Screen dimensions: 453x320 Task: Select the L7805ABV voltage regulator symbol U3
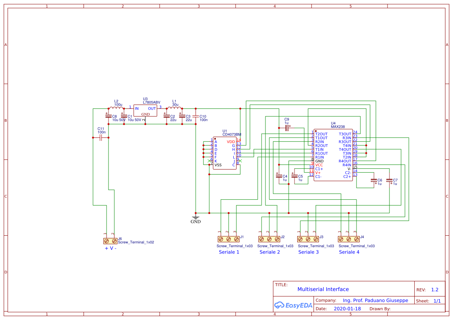coord(145,111)
